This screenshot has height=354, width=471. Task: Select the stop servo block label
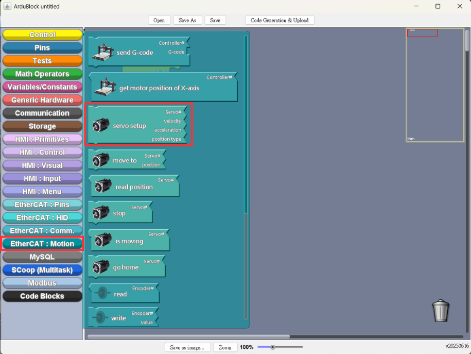click(119, 213)
